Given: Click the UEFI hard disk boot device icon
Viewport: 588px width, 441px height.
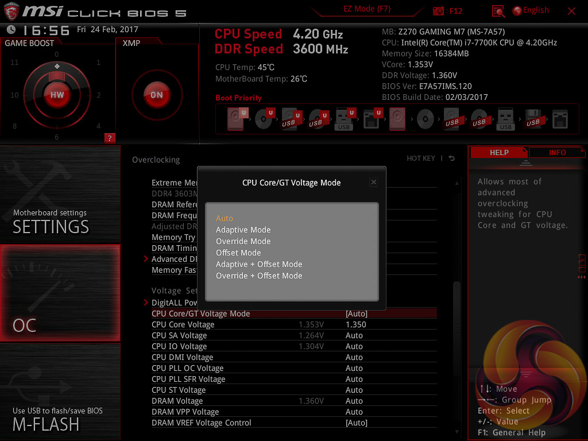Looking at the screenshot, I should [x=237, y=119].
